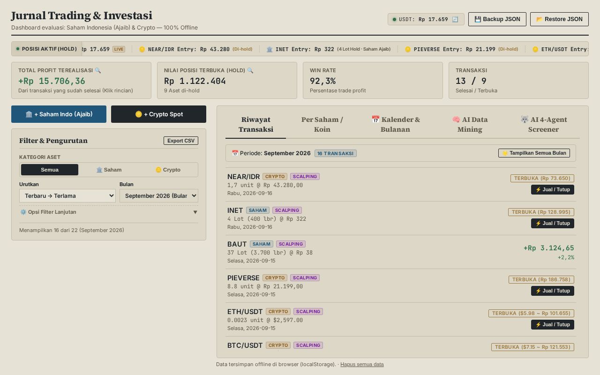Screen dimensions: 600x375
Task: Select Semua asset category
Action: click(50, 170)
